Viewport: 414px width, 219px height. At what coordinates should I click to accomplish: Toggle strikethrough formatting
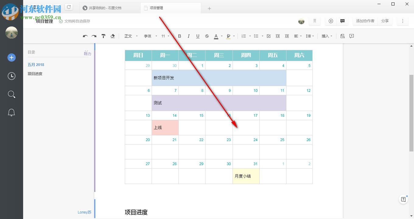tap(207, 36)
